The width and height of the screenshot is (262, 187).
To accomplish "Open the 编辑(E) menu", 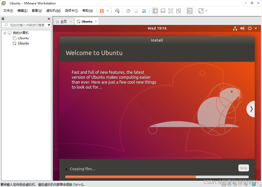I will pos(22,11).
